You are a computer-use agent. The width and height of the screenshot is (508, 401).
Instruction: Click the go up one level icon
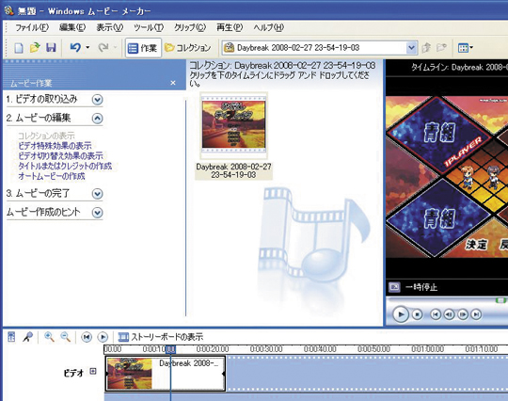pos(426,48)
